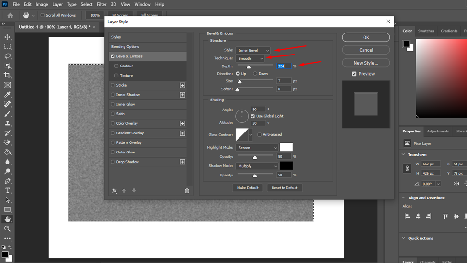
Task: Add another Drop Shadow with plus icon
Action: pos(182,162)
